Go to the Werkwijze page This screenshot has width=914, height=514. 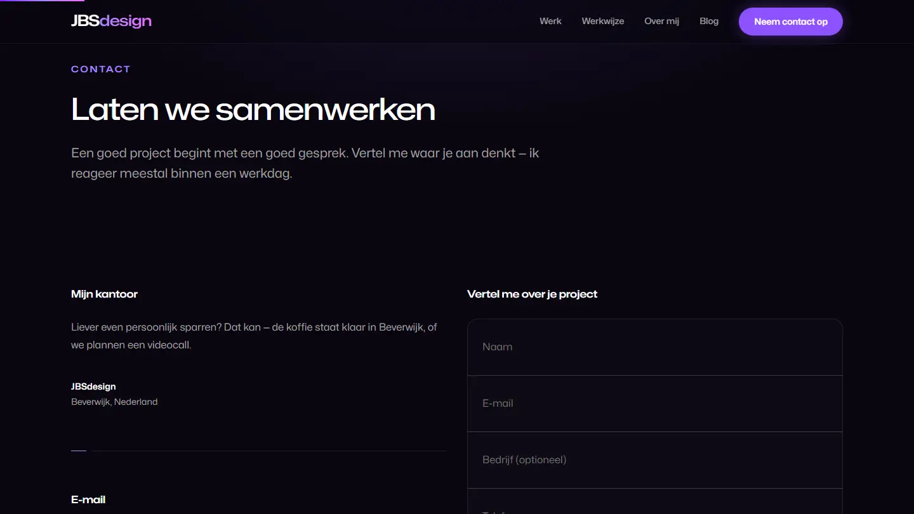[x=603, y=21]
